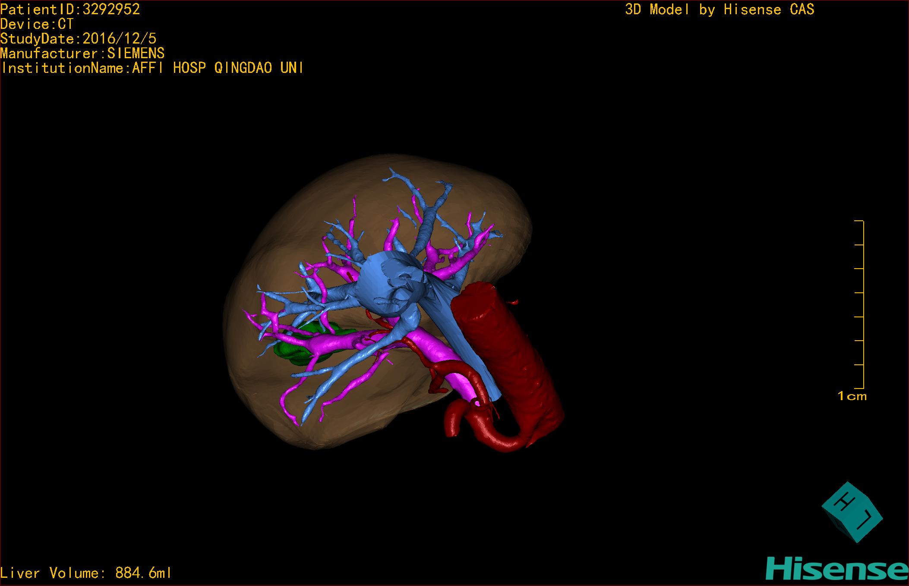Click the StudyDate 2016/12/5 label
909x586 pixels.
(78, 39)
